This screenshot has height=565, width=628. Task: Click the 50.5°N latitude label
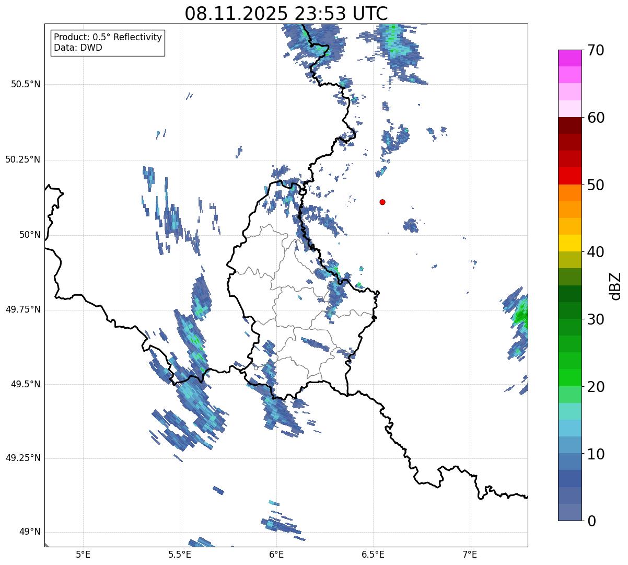[25, 84]
